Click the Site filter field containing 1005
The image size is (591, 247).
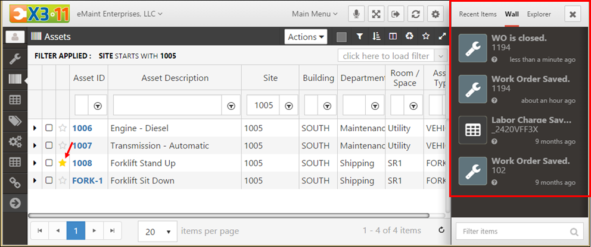click(x=263, y=106)
